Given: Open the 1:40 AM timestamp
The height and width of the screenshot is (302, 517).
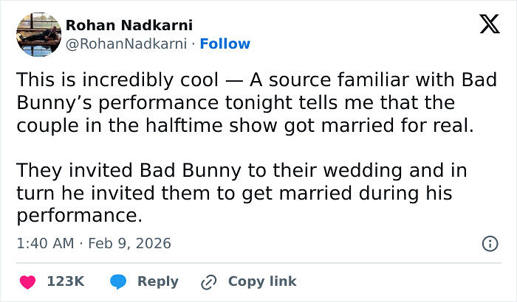Looking at the screenshot, I should tap(43, 243).
